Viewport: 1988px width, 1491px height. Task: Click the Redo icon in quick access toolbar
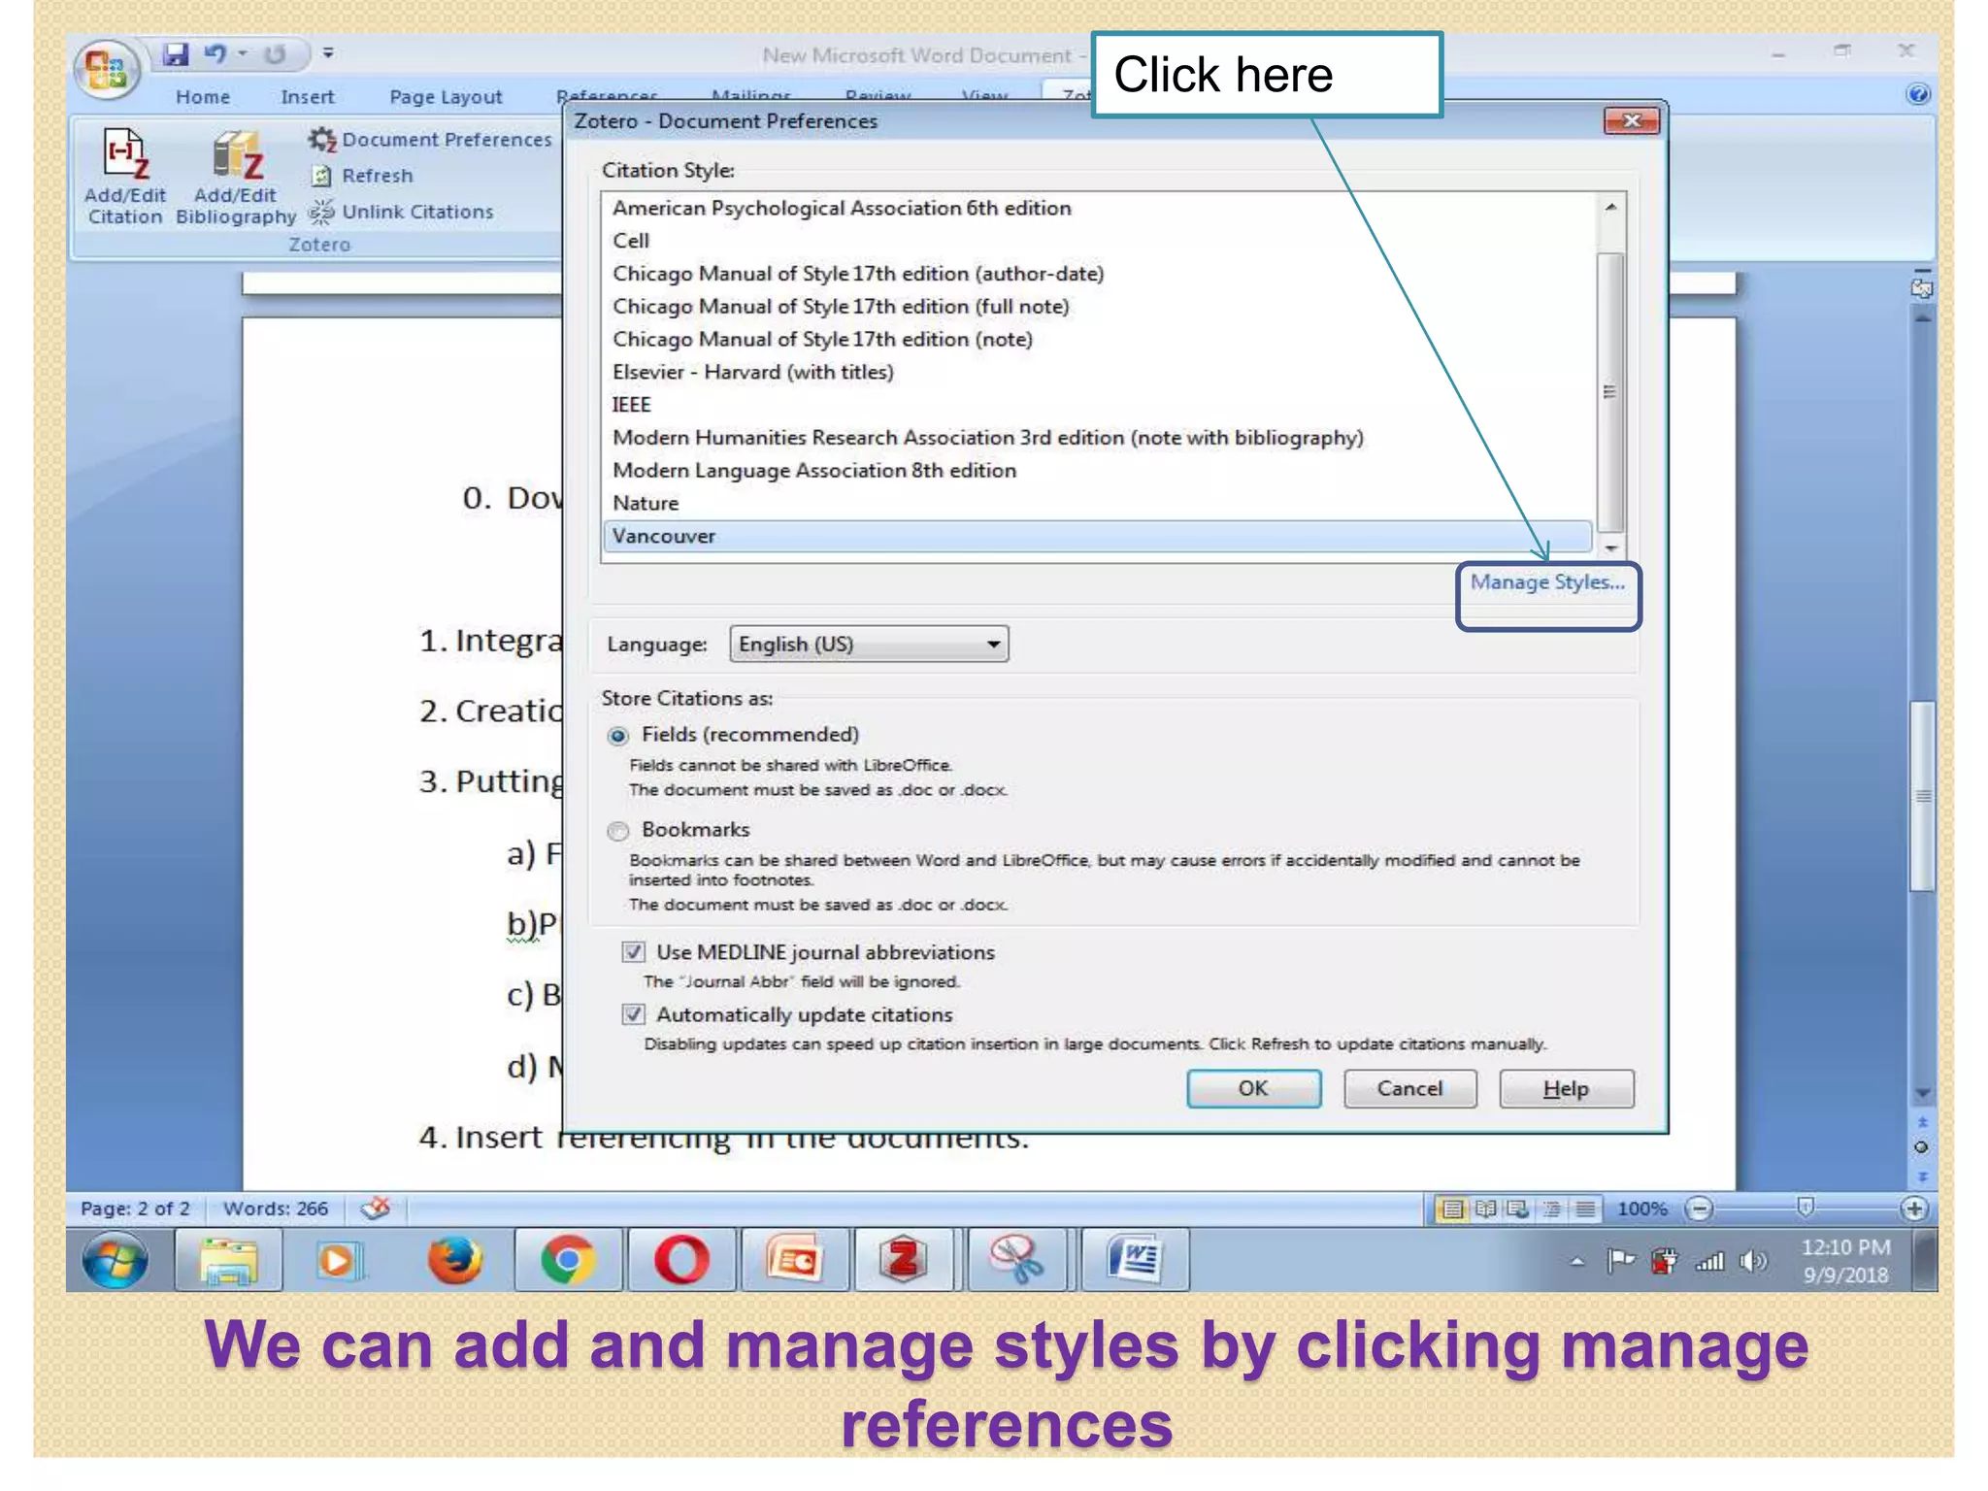point(276,54)
